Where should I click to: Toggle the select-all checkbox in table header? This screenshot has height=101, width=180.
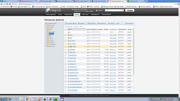coord(66,29)
